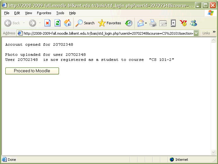Click the Back navigation arrow
Screen dimensions: 218x164
click(8, 23)
